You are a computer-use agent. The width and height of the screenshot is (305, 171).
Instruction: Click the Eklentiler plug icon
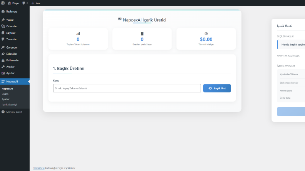(x=3, y=54)
